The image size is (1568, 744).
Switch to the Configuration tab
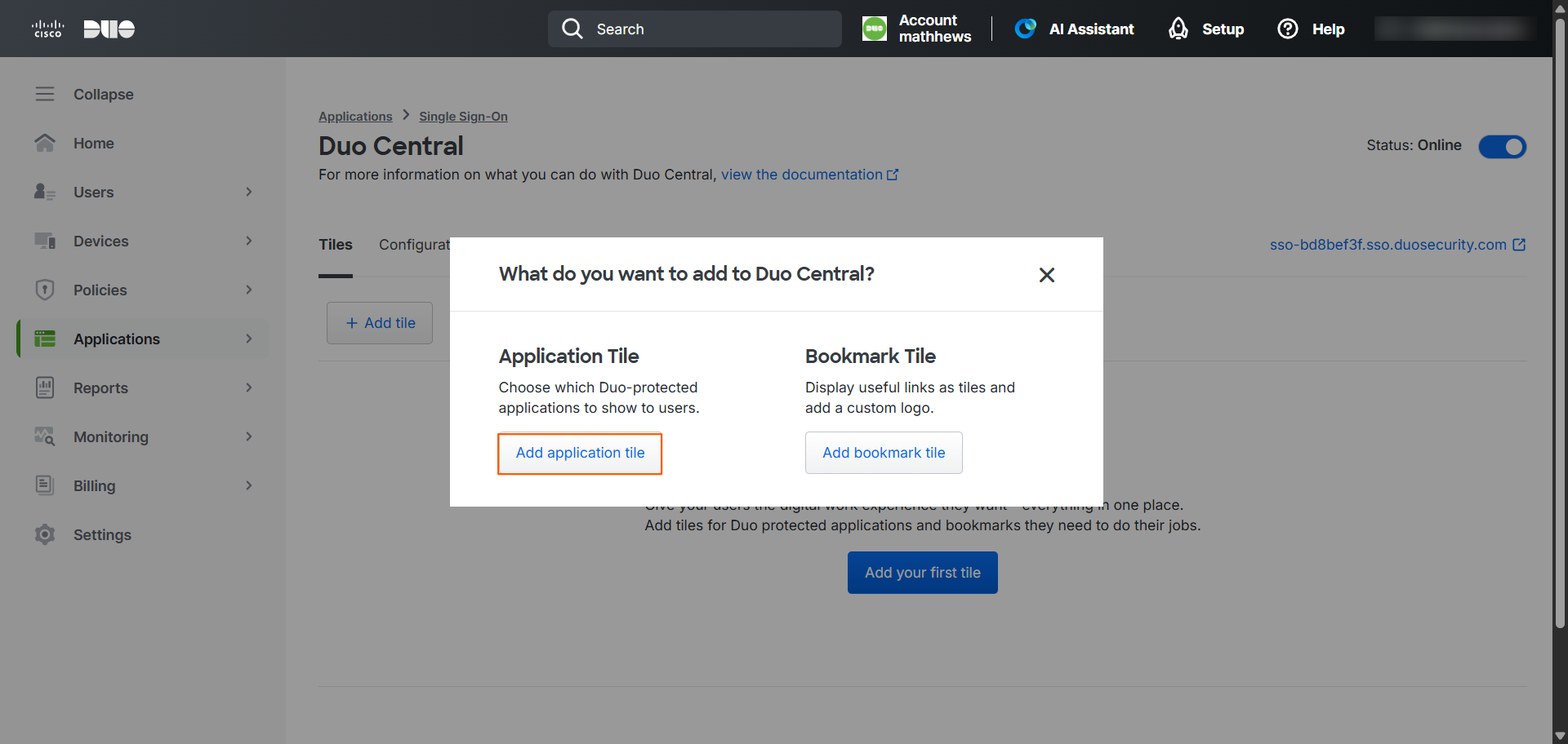(x=414, y=245)
